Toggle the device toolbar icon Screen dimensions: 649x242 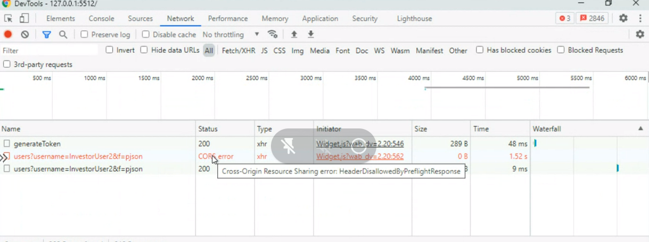tap(24, 19)
